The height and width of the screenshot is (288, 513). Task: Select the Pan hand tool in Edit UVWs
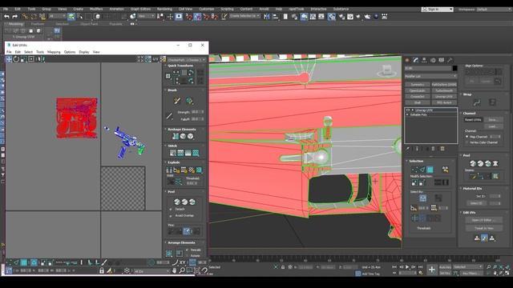coord(175,270)
